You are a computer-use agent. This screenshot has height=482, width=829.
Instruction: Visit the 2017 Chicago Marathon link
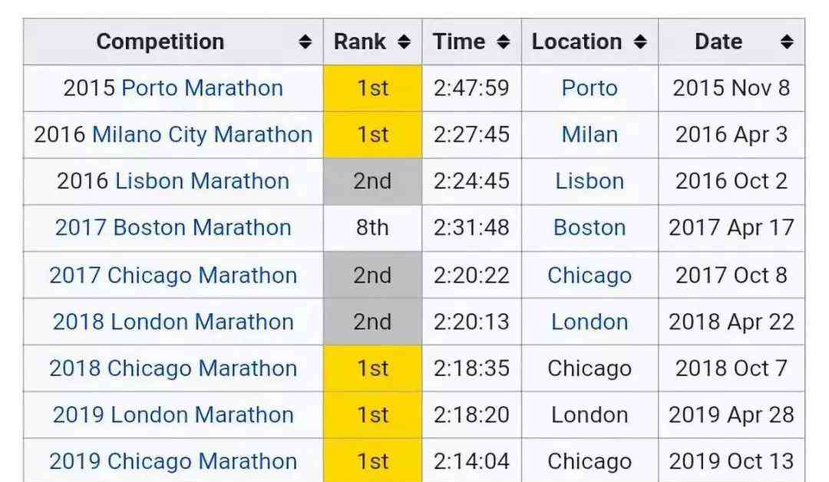173,276
